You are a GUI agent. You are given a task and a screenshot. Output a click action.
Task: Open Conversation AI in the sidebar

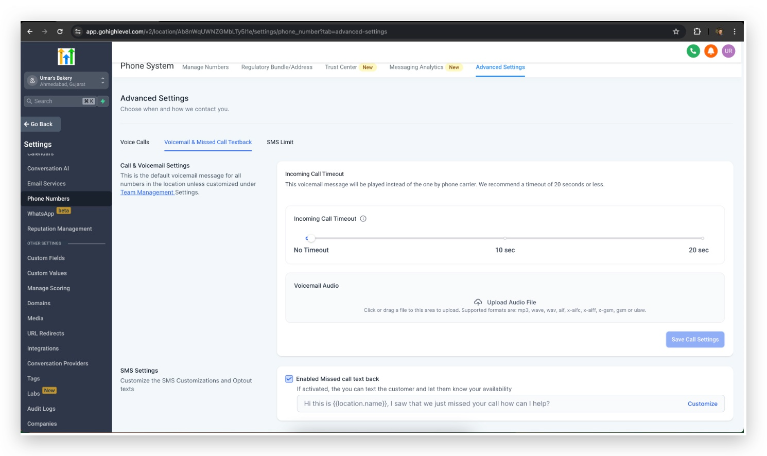48,168
